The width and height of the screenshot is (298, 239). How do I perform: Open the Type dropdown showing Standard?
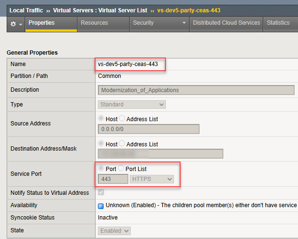(x=132, y=105)
